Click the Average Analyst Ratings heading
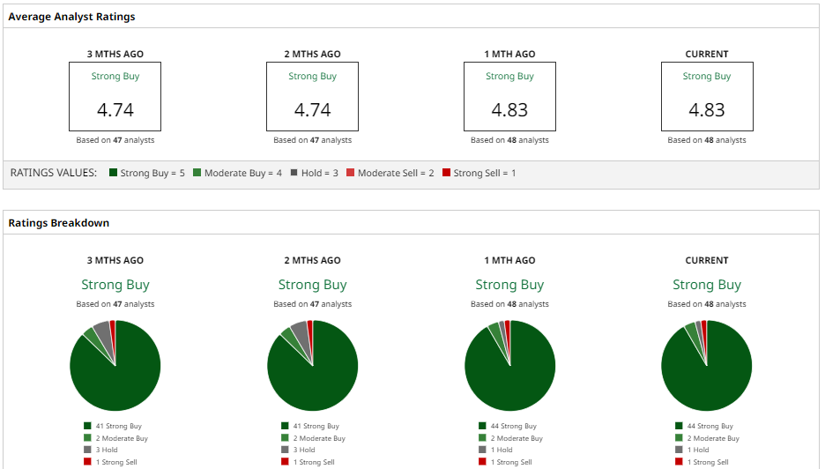The height and width of the screenshot is (469, 840). [71, 17]
